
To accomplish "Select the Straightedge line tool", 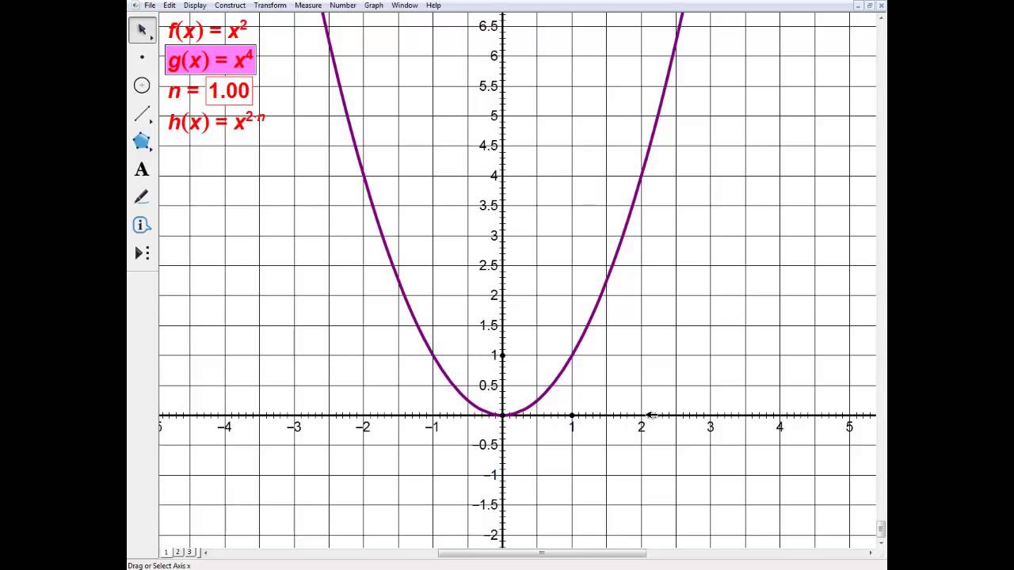I will click(x=143, y=114).
